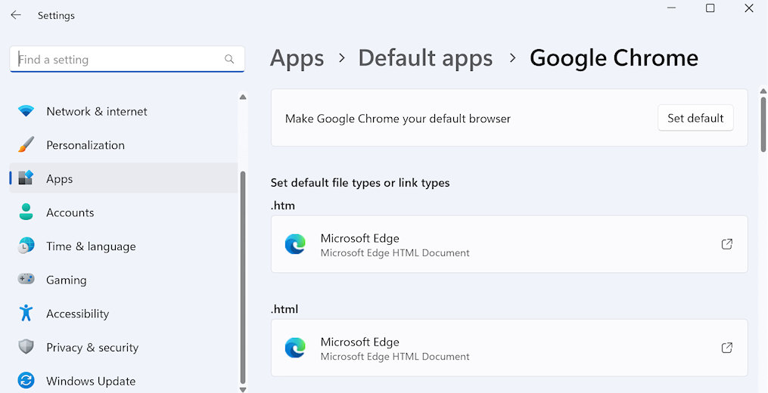768x393 pixels.
Task: Navigate to Apps breadcrumb
Action: click(x=297, y=58)
